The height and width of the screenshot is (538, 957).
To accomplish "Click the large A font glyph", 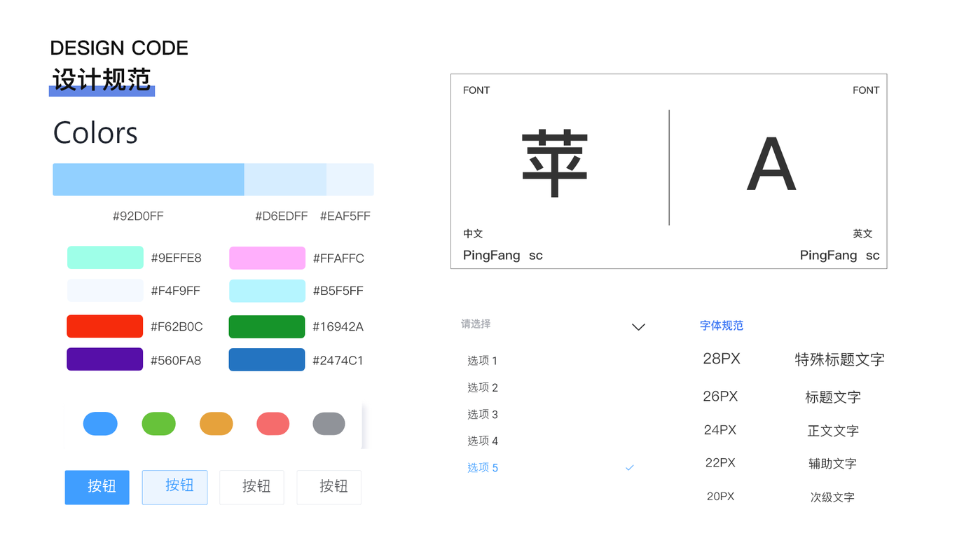I will 771,165.
